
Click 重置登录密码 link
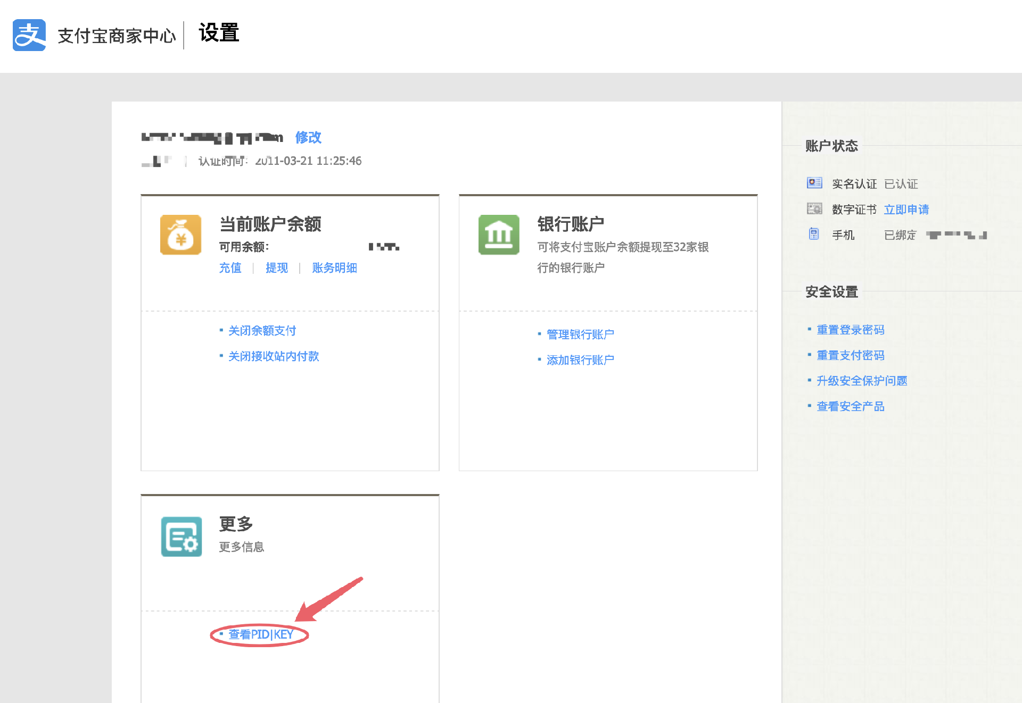tap(851, 330)
